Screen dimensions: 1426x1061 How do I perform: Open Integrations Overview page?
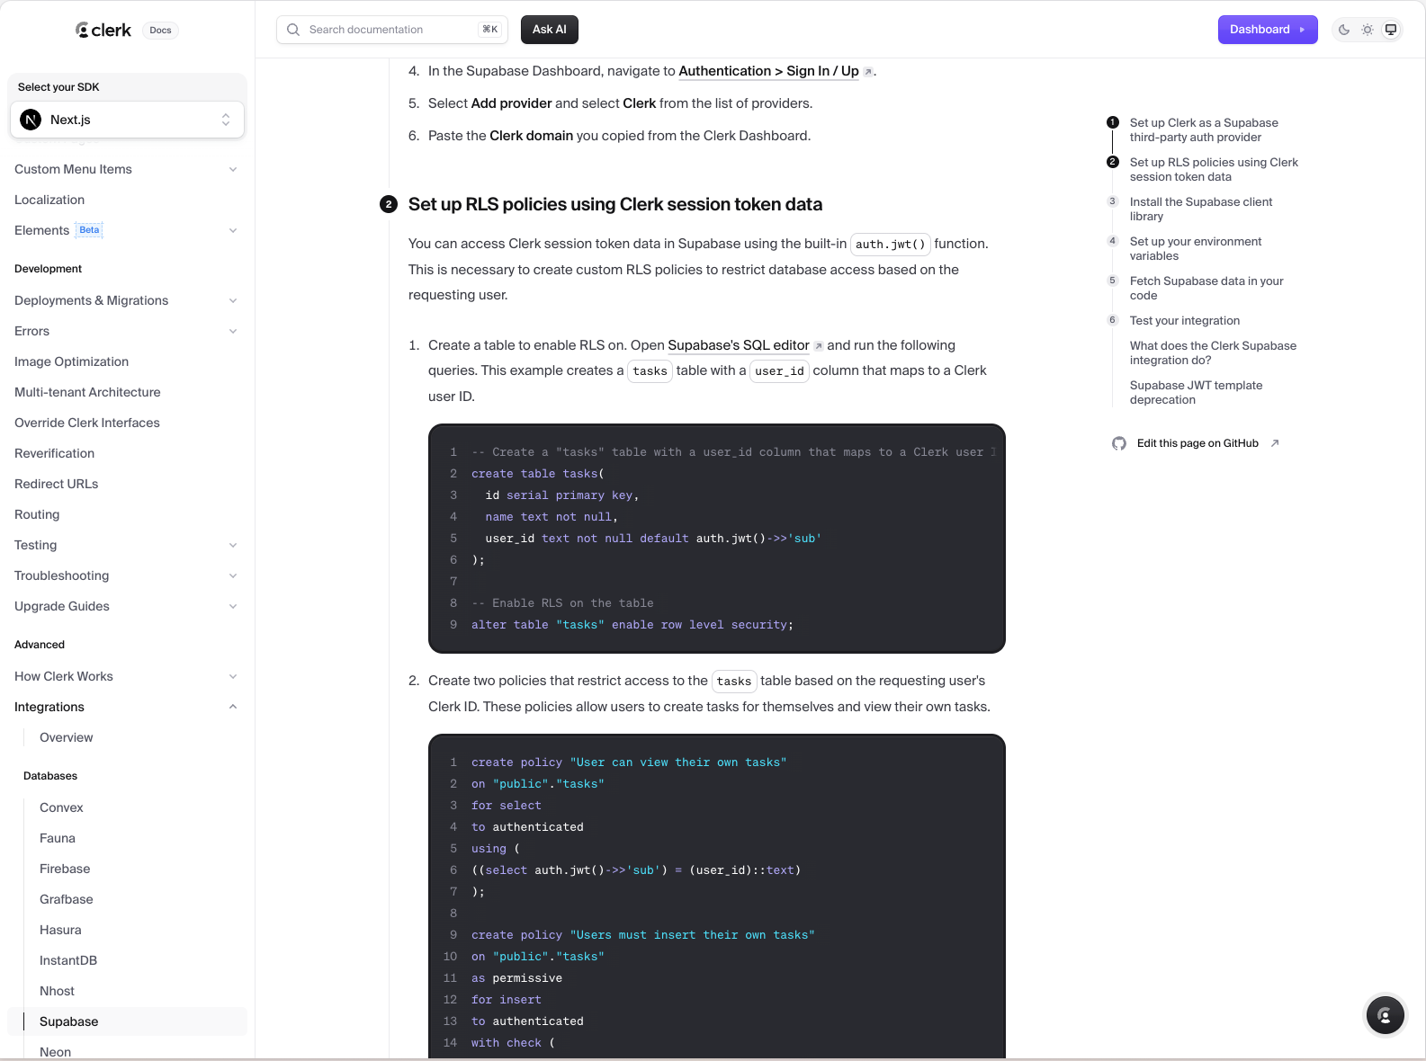pos(66,737)
